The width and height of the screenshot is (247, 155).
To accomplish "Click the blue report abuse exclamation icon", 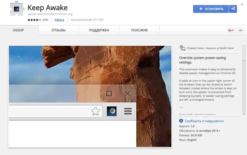I will 181,121.
